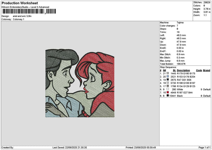The image size is (212, 150).
Task: Select the light blue R153 G176 B204 swatch
Action: pyautogui.click(x=168, y=76)
